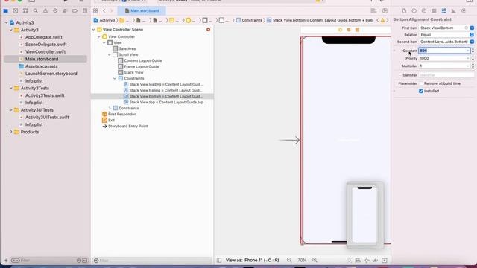The width and height of the screenshot is (477, 268).
Task: Show the Identity inspector
Action: click(434, 11)
